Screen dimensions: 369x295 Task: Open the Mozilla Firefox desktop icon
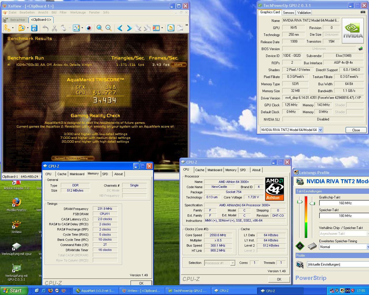16,205
